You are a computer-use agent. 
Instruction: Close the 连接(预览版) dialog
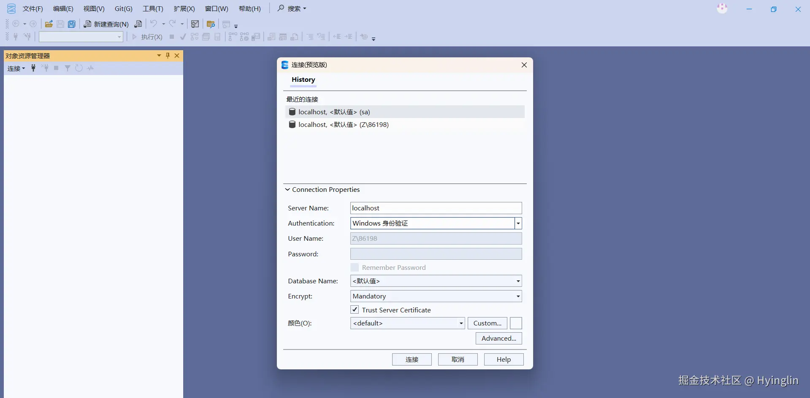[524, 65]
